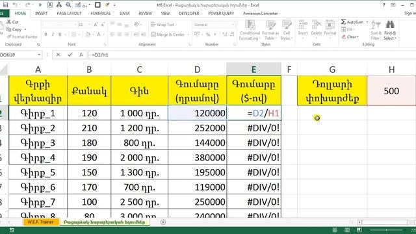Decrease decimal places
Image resolution: width=416 pixels, height=234 pixels.
(232, 34)
